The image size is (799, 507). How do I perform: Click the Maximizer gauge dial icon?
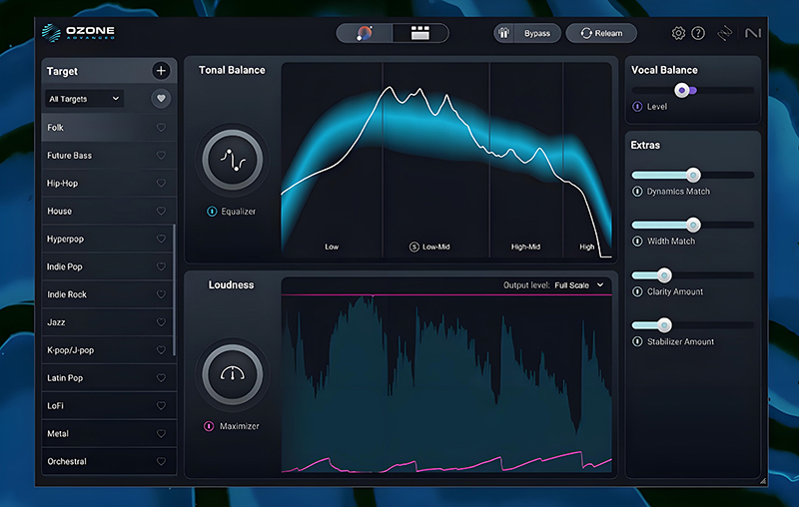[x=232, y=374]
